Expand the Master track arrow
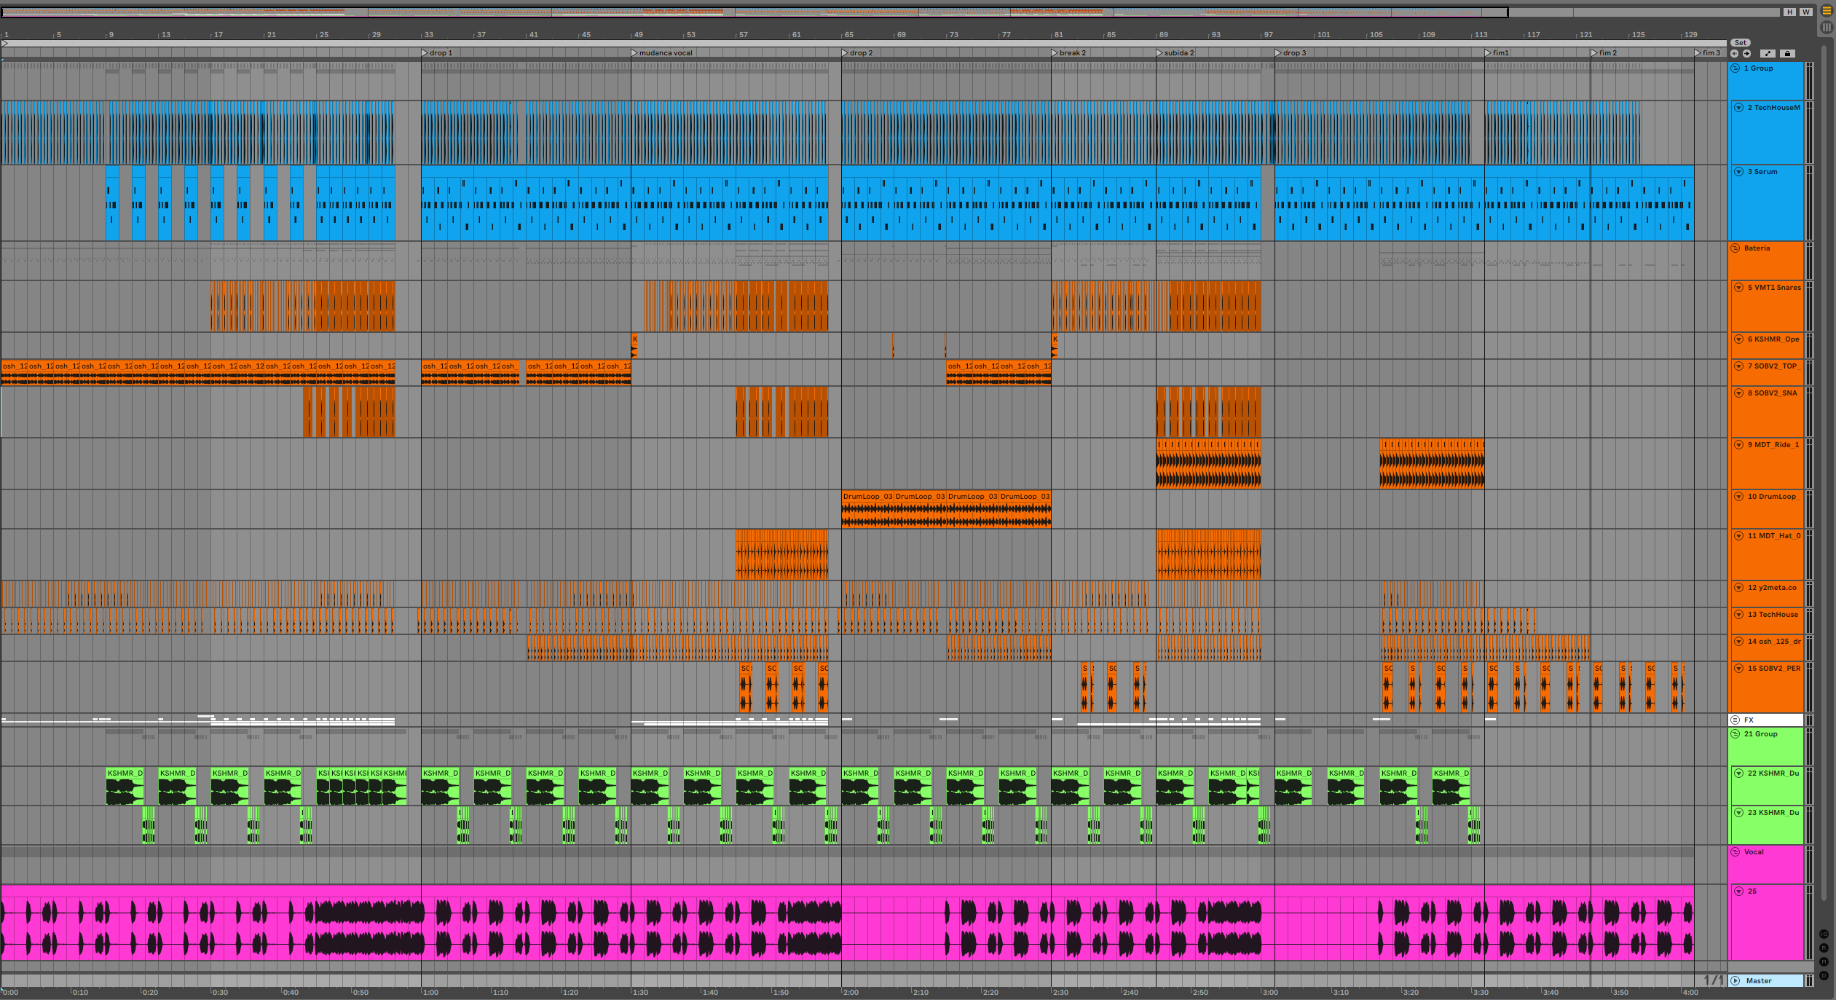The width and height of the screenshot is (1836, 1000). point(1735,980)
